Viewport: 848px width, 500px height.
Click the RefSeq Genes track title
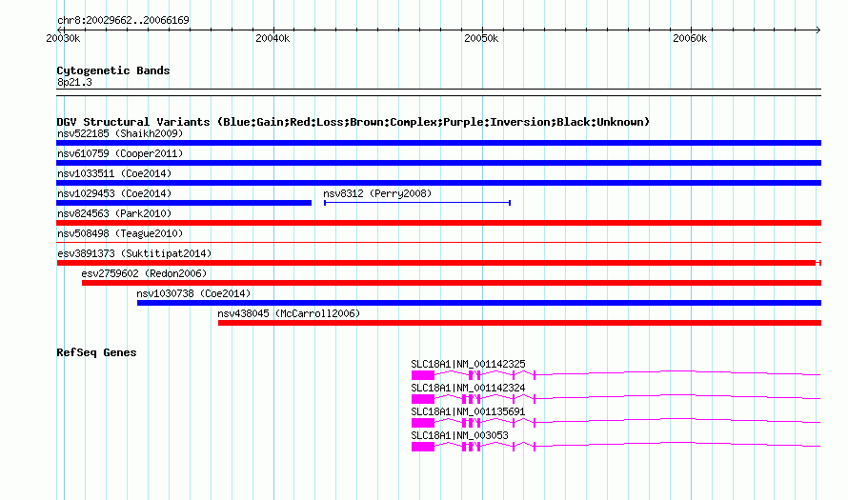coord(96,352)
